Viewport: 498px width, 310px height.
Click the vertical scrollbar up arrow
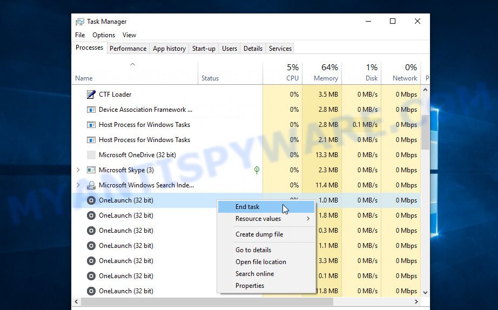pyautogui.click(x=425, y=90)
